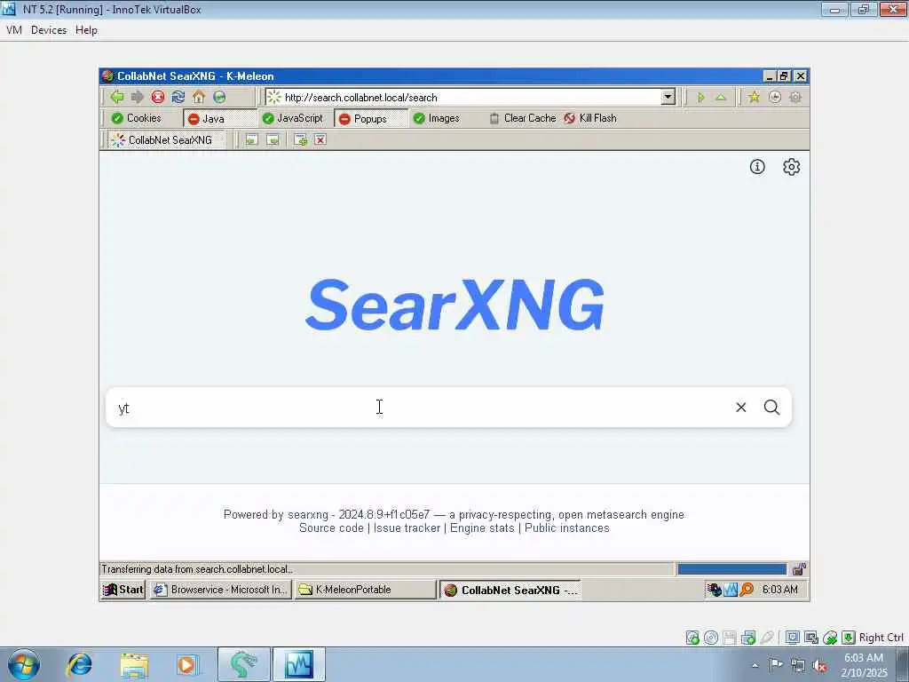The height and width of the screenshot is (682, 909).
Task: Select the CollabNet SearXNG browser tab
Action: pyautogui.click(x=166, y=139)
